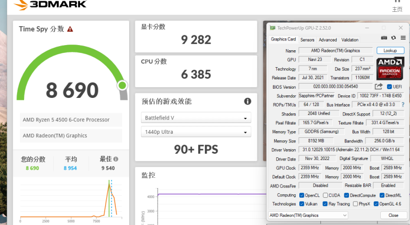
Task: Click the purple monitoring graph line
Action: pos(212,194)
